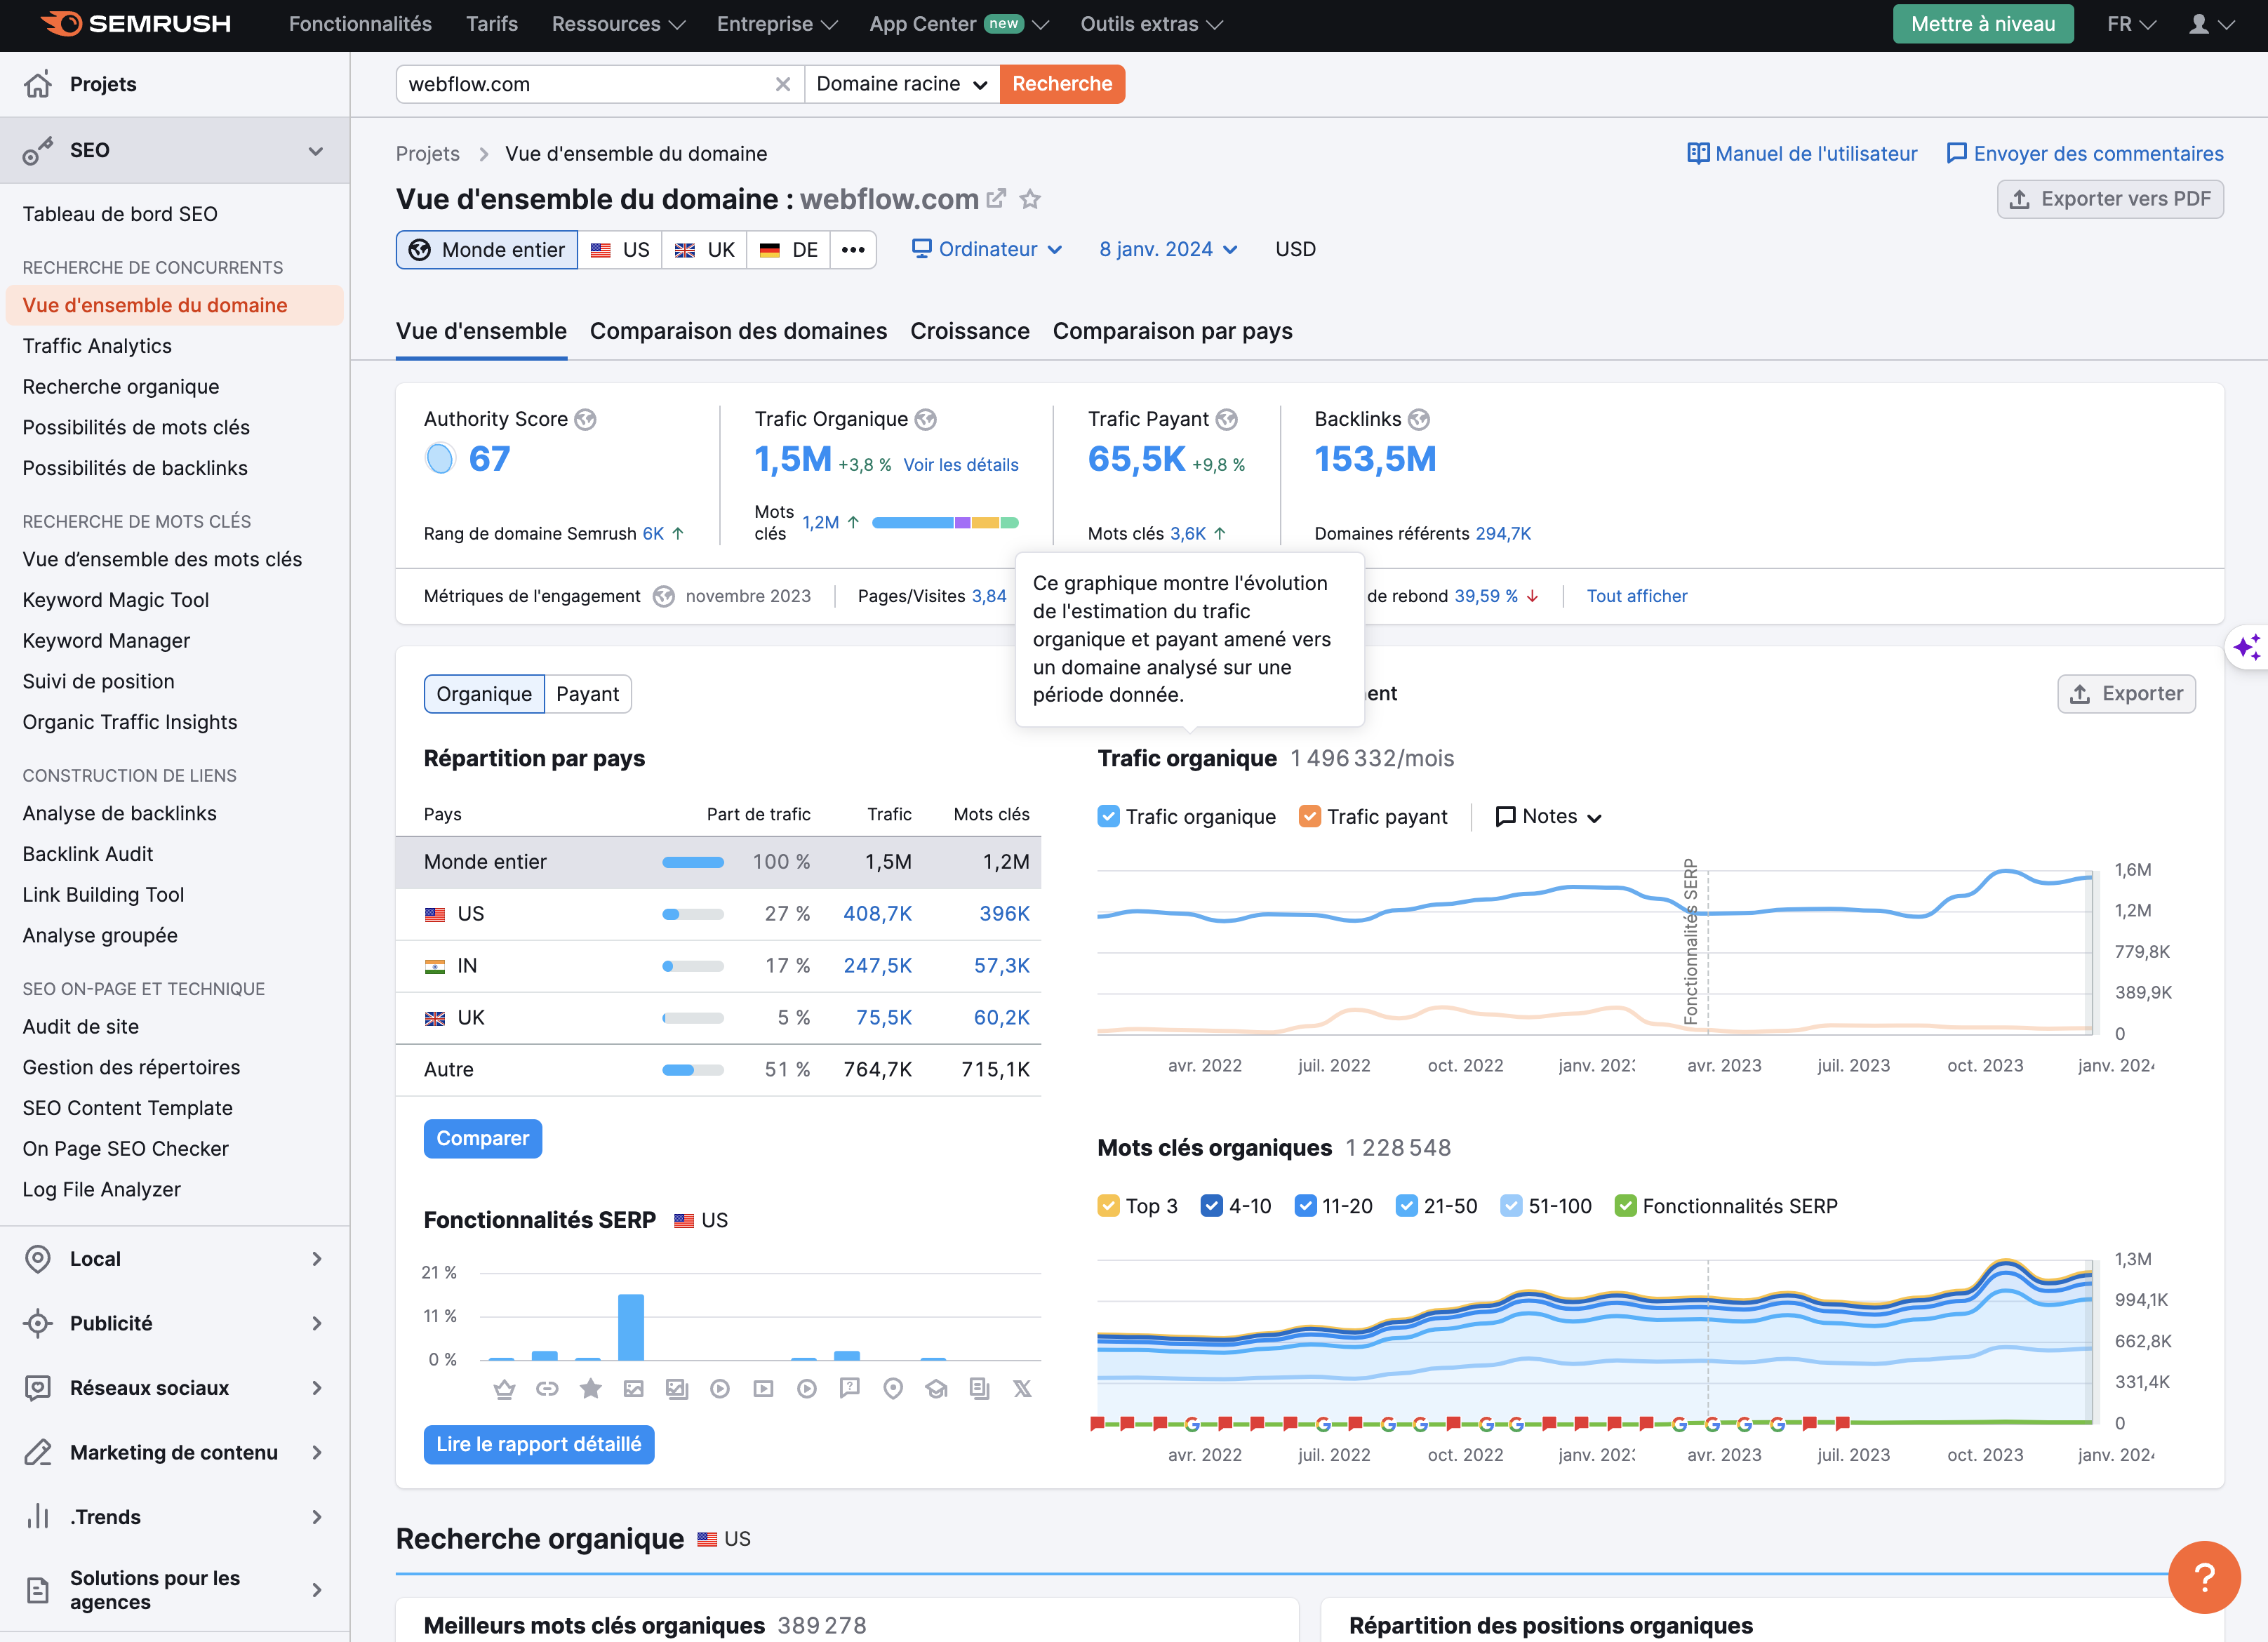This screenshot has width=2268, height=1642.
Task: Click Voir les détails link
Action: pos(960,465)
